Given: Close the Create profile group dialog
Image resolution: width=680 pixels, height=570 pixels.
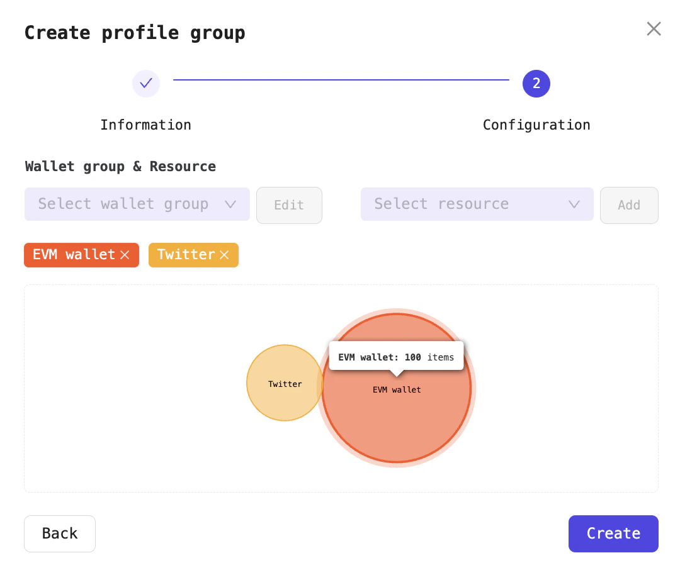Looking at the screenshot, I should pyautogui.click(x=654, y=28).
